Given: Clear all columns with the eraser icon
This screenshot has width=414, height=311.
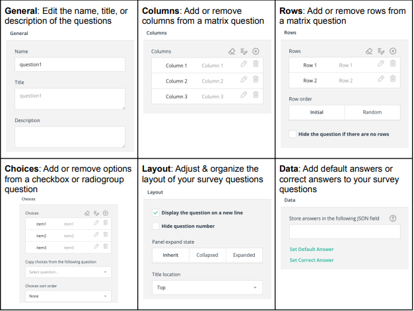Looking at the screenshot, I should 232,52.
